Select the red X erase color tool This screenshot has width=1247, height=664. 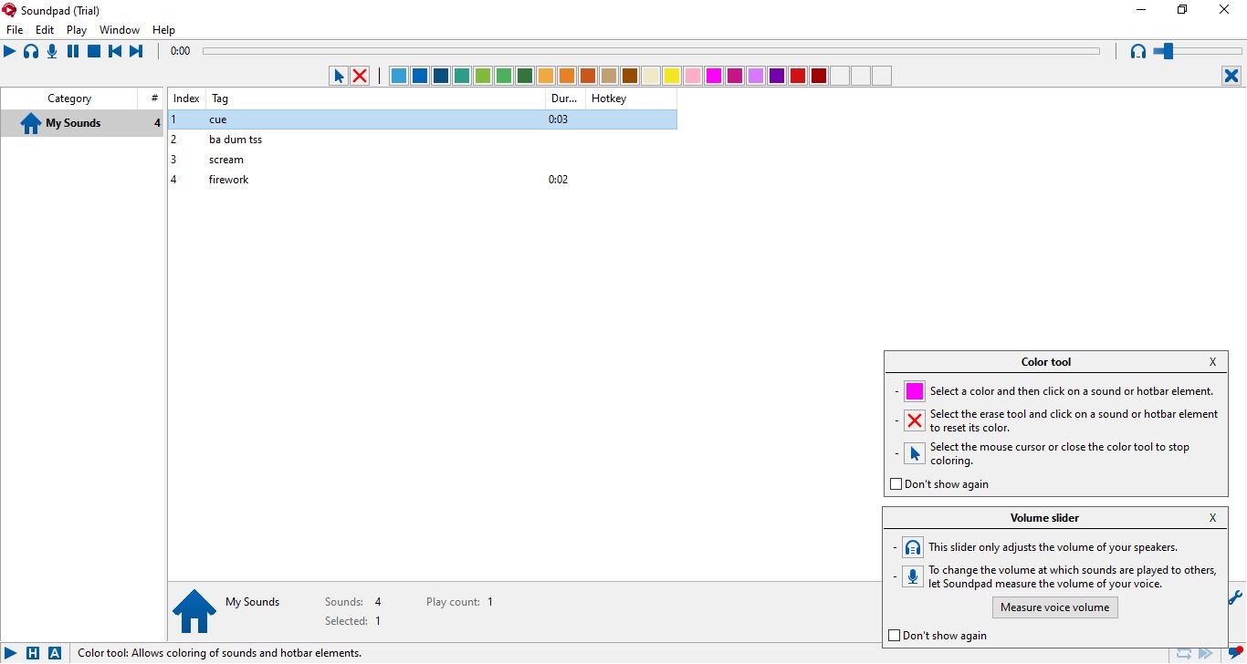coord(360,76)
